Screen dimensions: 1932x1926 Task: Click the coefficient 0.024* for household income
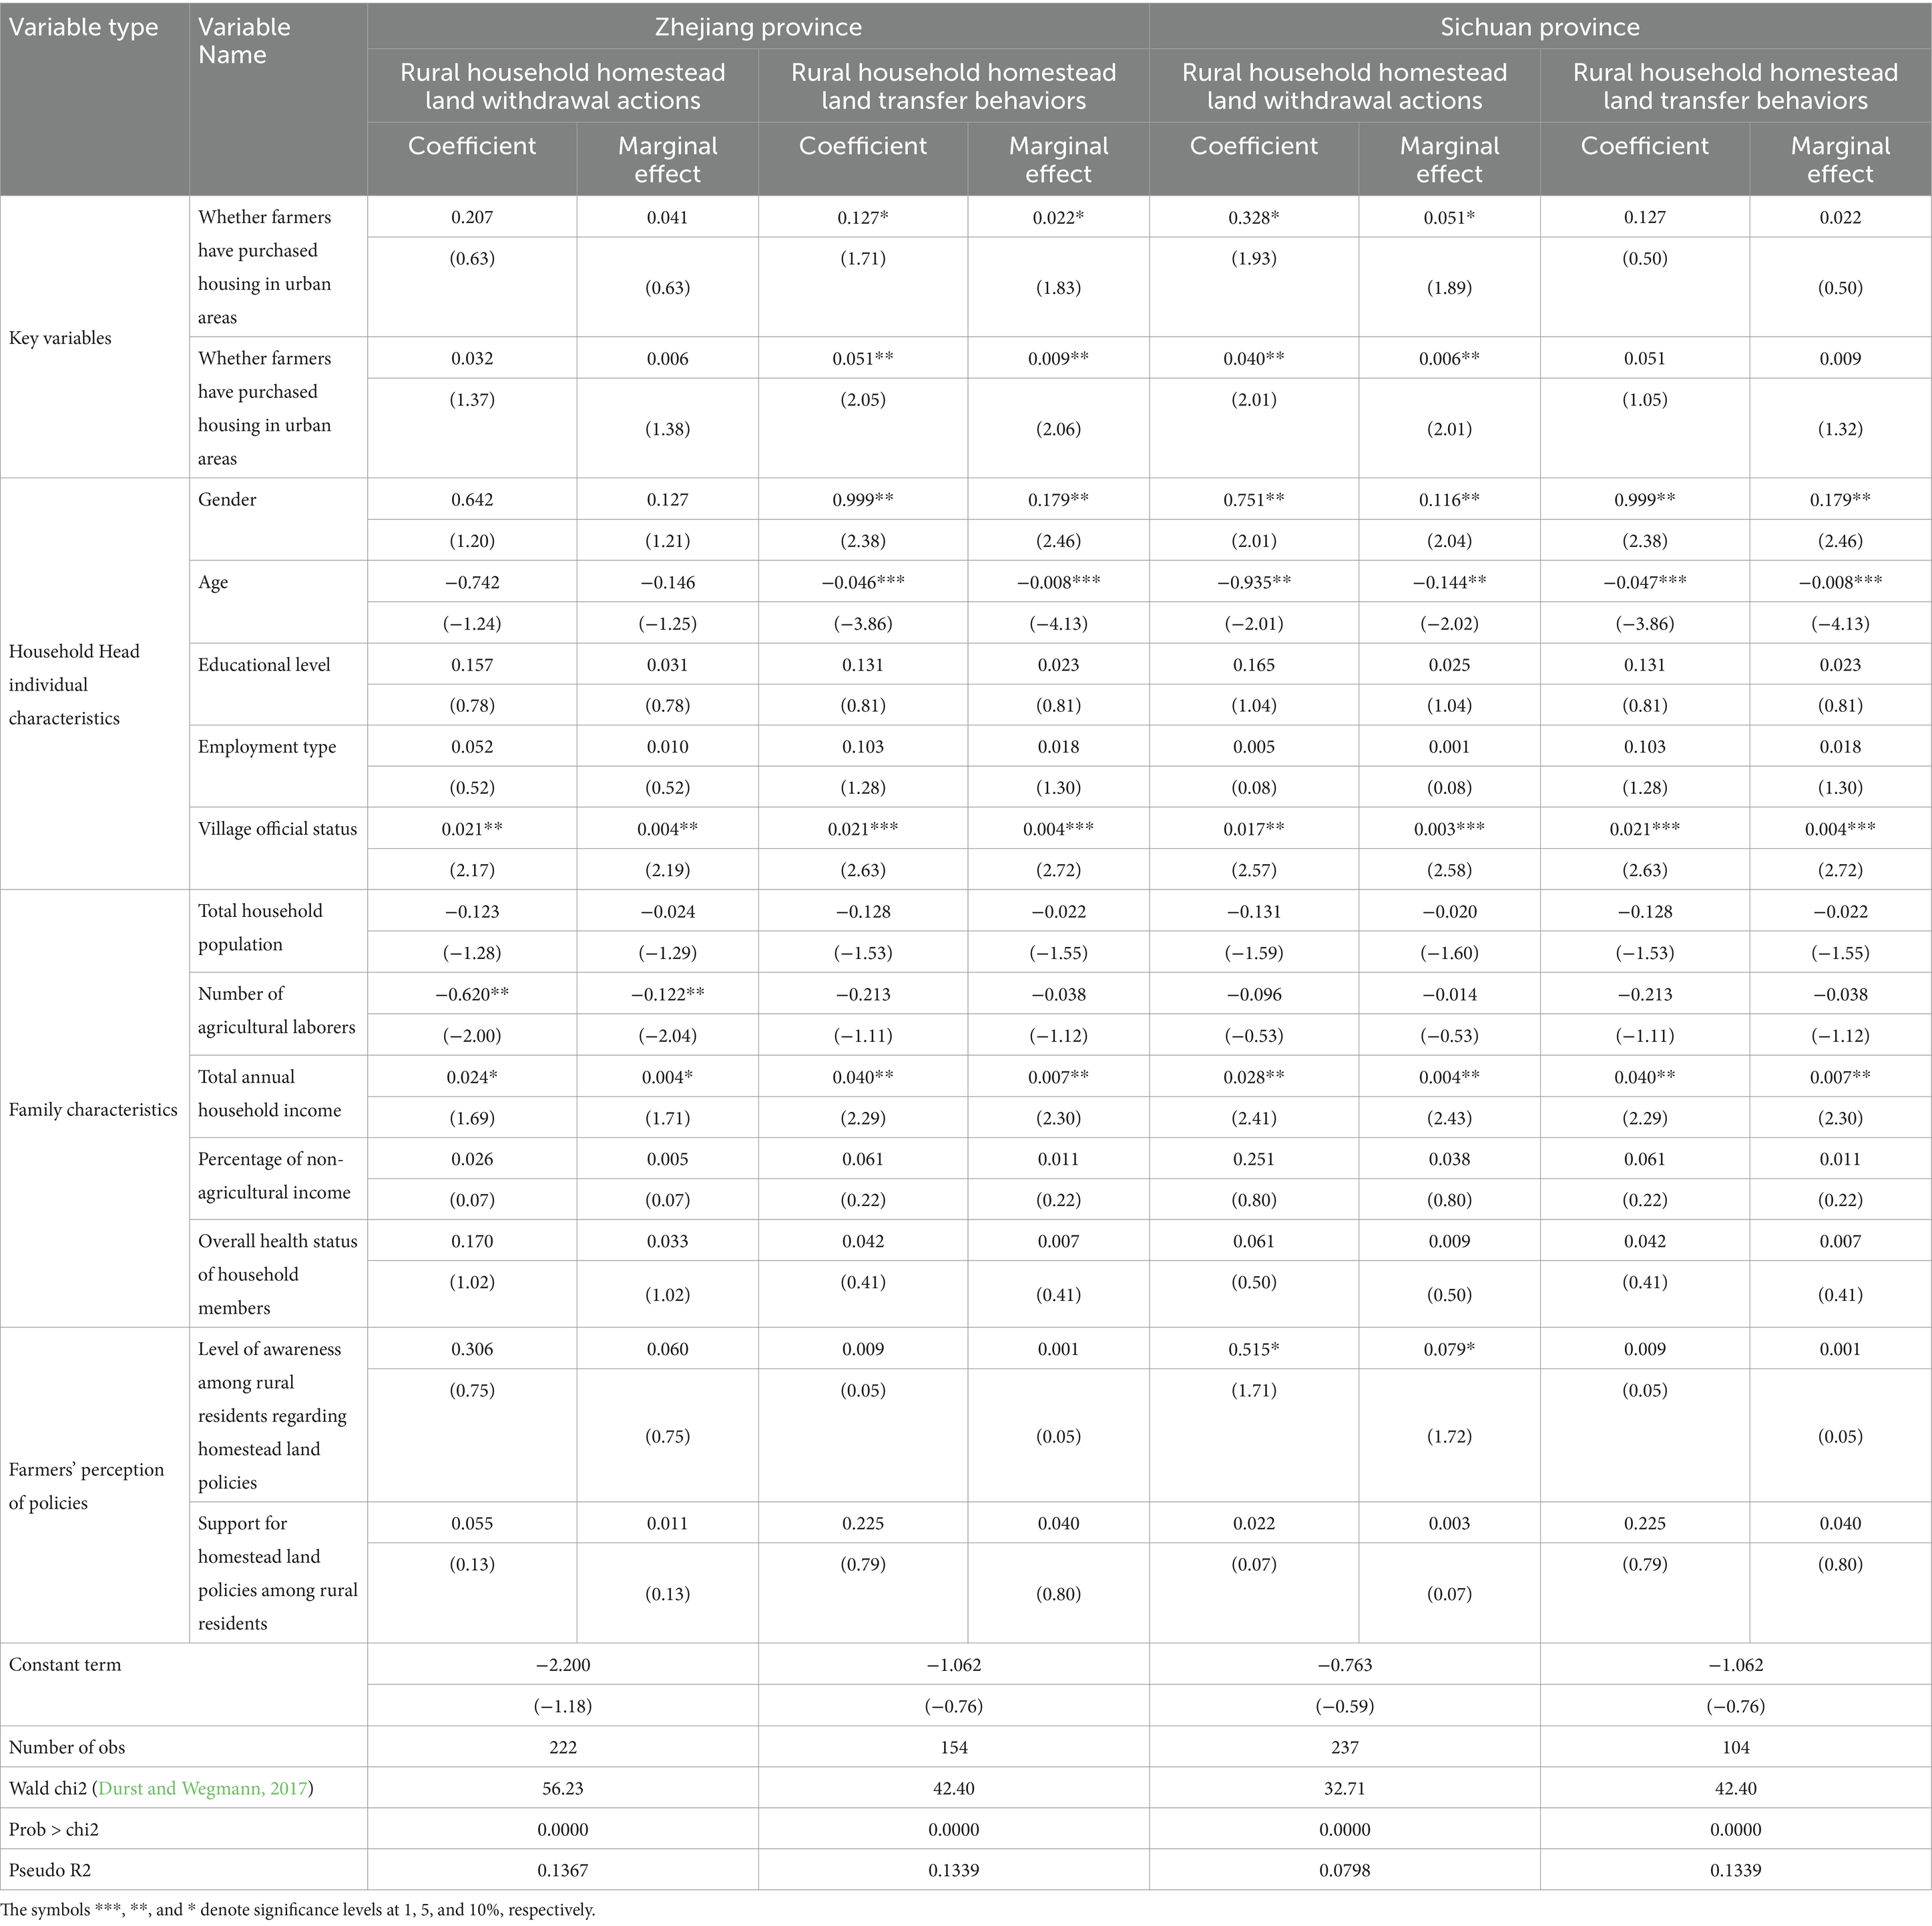pos(472,1077)
